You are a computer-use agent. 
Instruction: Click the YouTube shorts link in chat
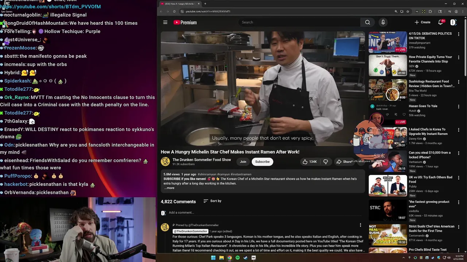click(x=50, y=7)
